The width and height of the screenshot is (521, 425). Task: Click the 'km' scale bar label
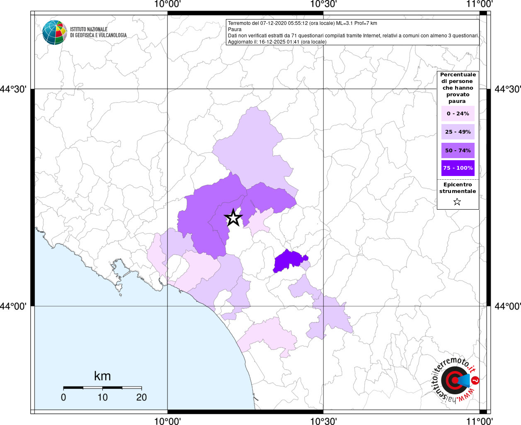coord(102,376)
